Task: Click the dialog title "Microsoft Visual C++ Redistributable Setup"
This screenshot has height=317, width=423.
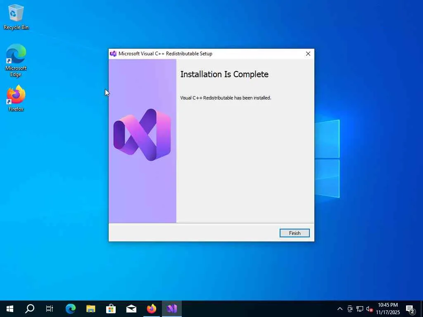Action: click(165, 54)
